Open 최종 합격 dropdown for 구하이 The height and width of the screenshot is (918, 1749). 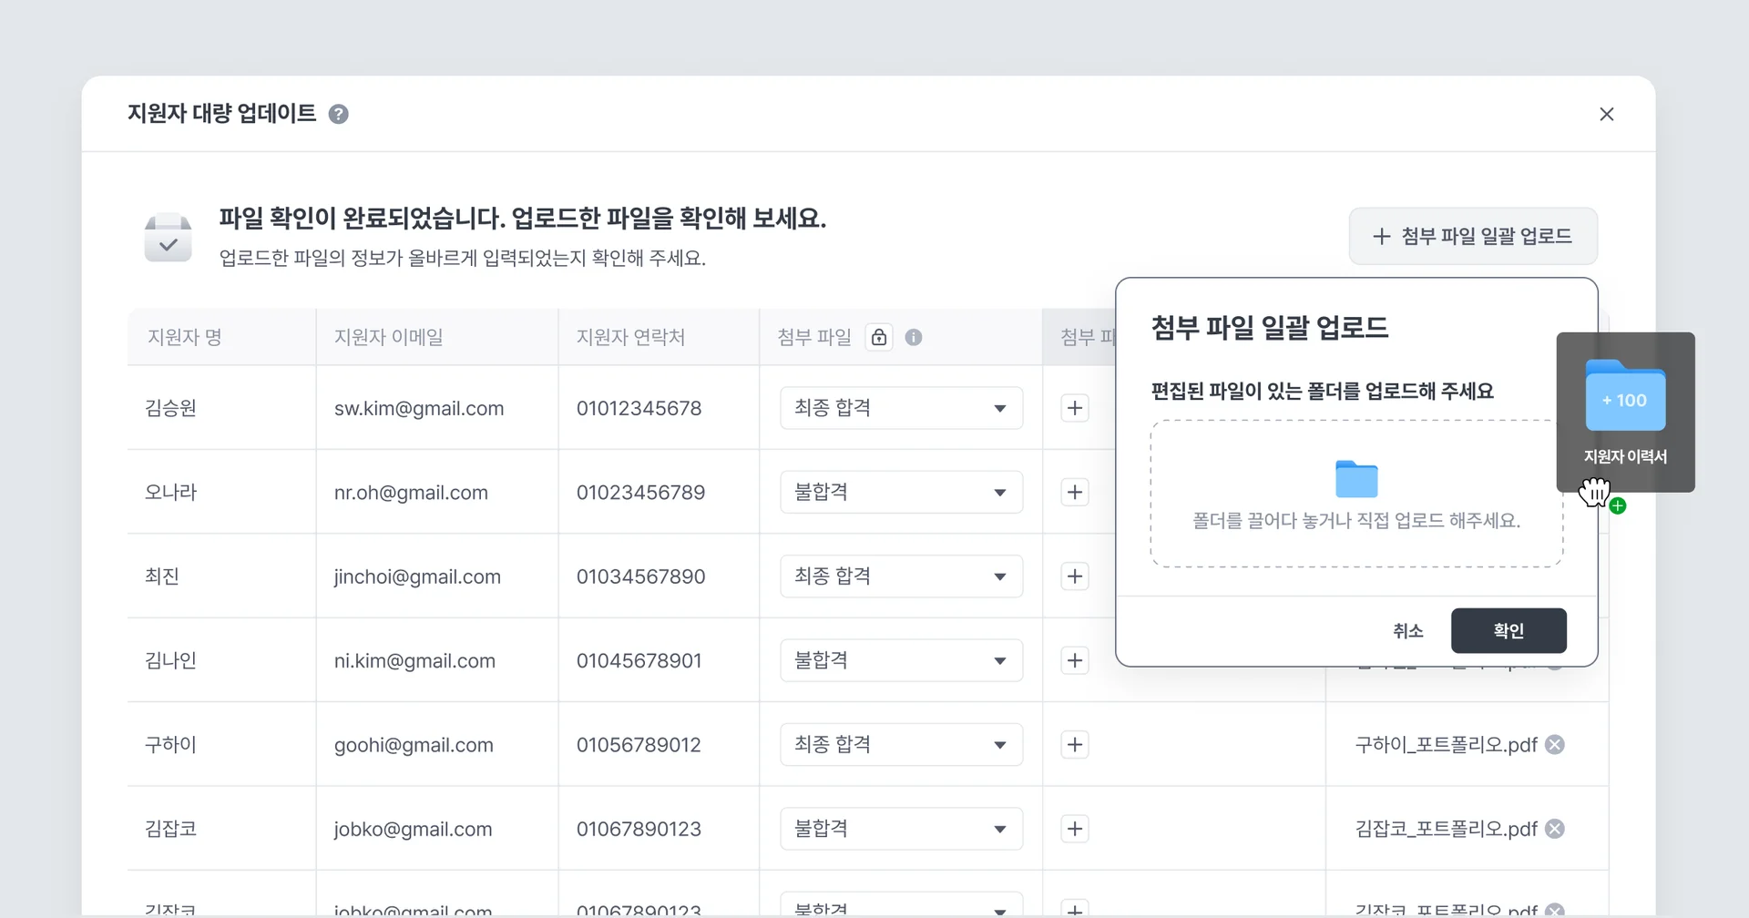(x=900, y=744)
